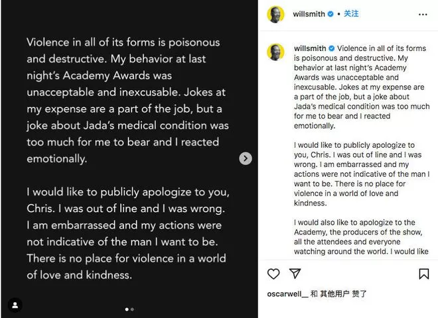Open willsmith profile picture in header
The height and width of the screenshot is (318, 438).
click(x=275, y=14)
